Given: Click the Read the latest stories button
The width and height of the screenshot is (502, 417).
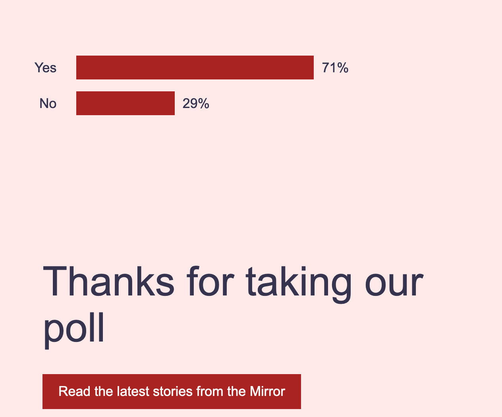Looking at the screenshot, I should pos(172,391).
